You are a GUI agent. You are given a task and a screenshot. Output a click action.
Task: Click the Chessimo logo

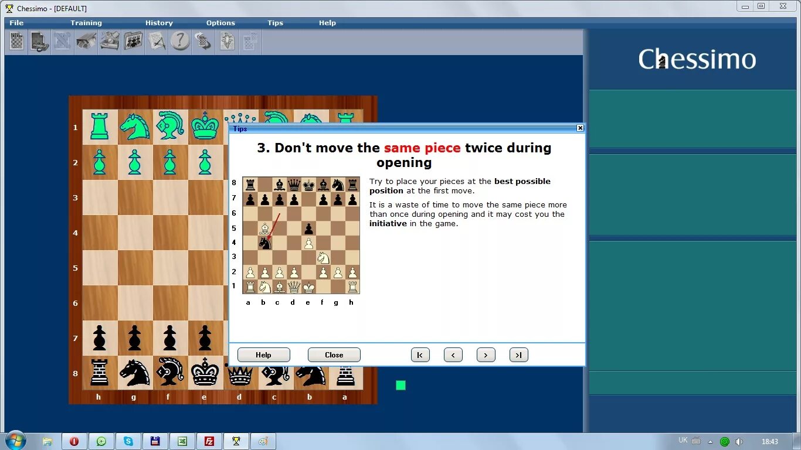tap(697, 59)
